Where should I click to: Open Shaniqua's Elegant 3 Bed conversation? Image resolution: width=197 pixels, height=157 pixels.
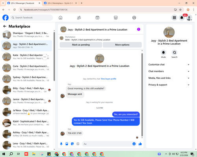pyautogui.click(x=27, y=35)
